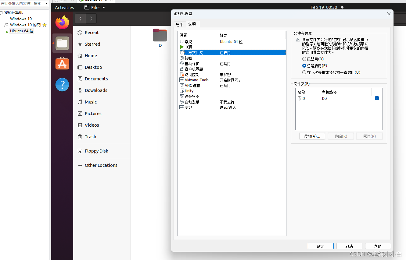Open the D folder icon in Files
Viewport: 406px width, 260px height.
click(x=160, y=38)
